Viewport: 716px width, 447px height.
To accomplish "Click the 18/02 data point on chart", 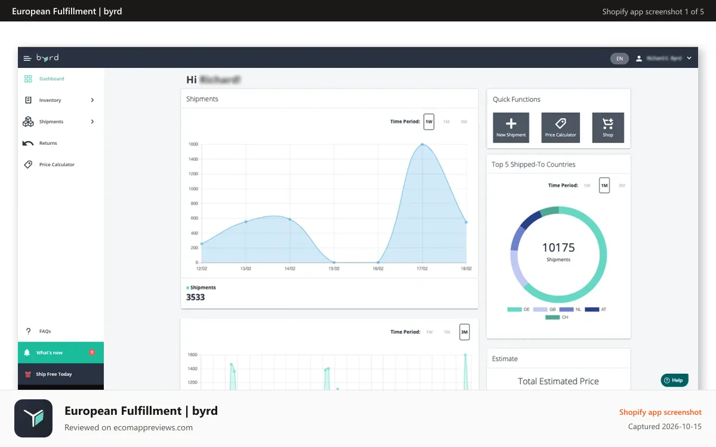I will pyautogui.click(x=466, y=222).
